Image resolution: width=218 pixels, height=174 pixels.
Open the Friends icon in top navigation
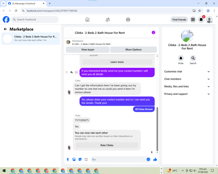pyautogui.click(x=108, y=20)
